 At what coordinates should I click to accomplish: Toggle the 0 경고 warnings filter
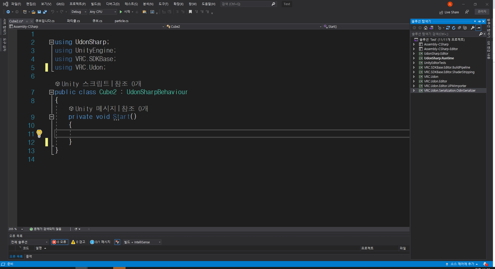coord(78,242)
